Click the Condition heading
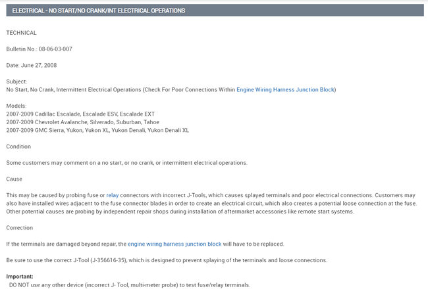Image resolution: width=428 pixels, height=295 pixels. pyautogui.click(x=20, y=147)
